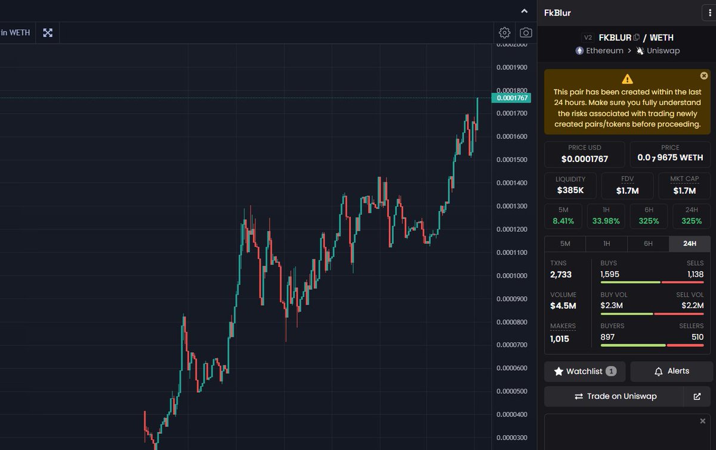The width and height of the screenshot is (716, 450).
Task: Open chart settings gear icon
Action: tap(505, 33)
